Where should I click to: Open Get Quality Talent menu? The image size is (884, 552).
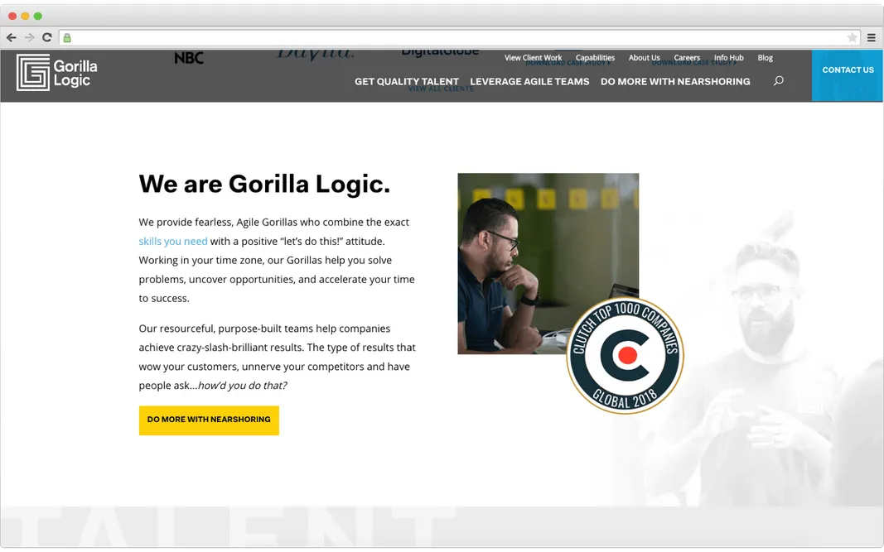click(x=407, y=82)
